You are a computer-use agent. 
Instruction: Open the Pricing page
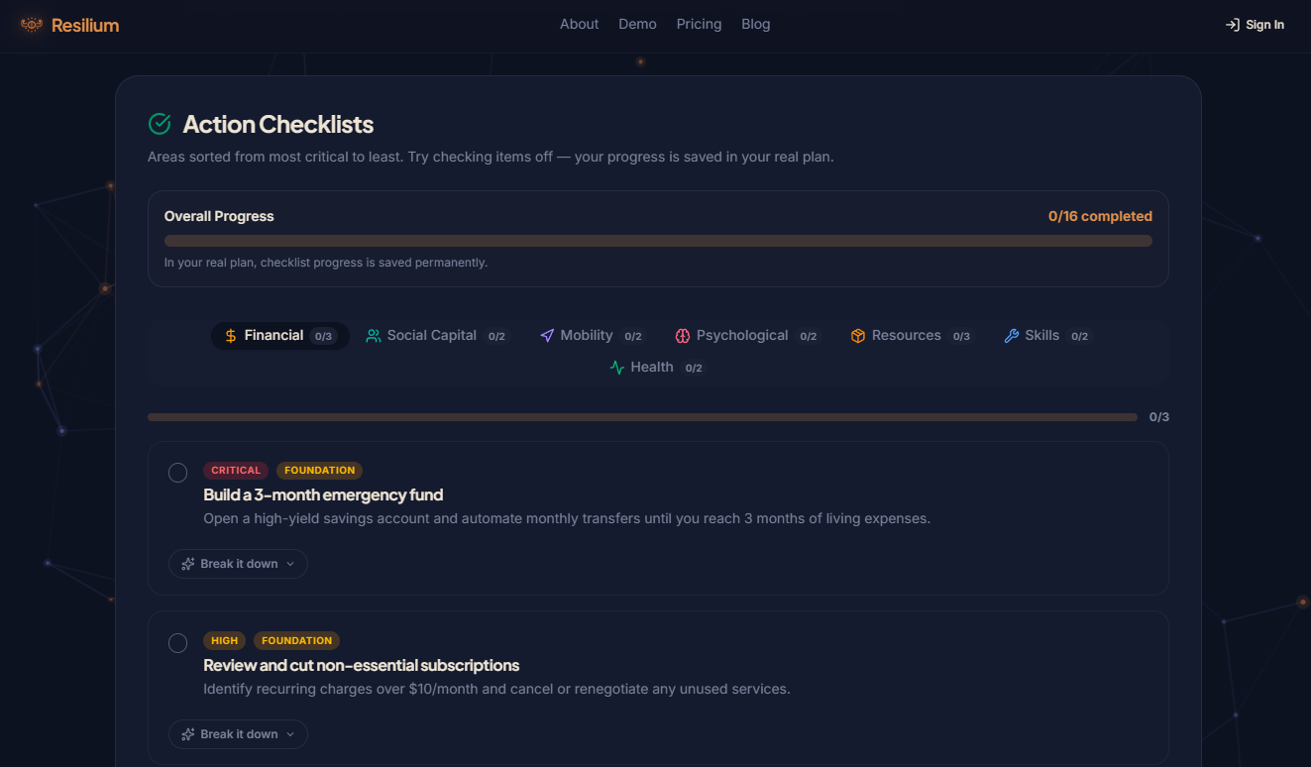pos(699,24)
